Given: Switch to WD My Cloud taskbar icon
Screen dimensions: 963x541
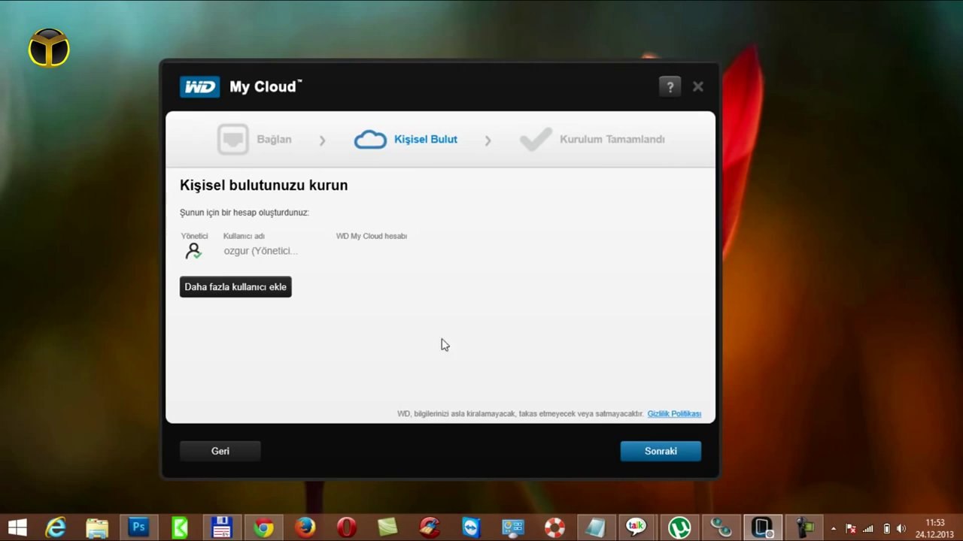Looking at the screenshot, I should (762, 527).
